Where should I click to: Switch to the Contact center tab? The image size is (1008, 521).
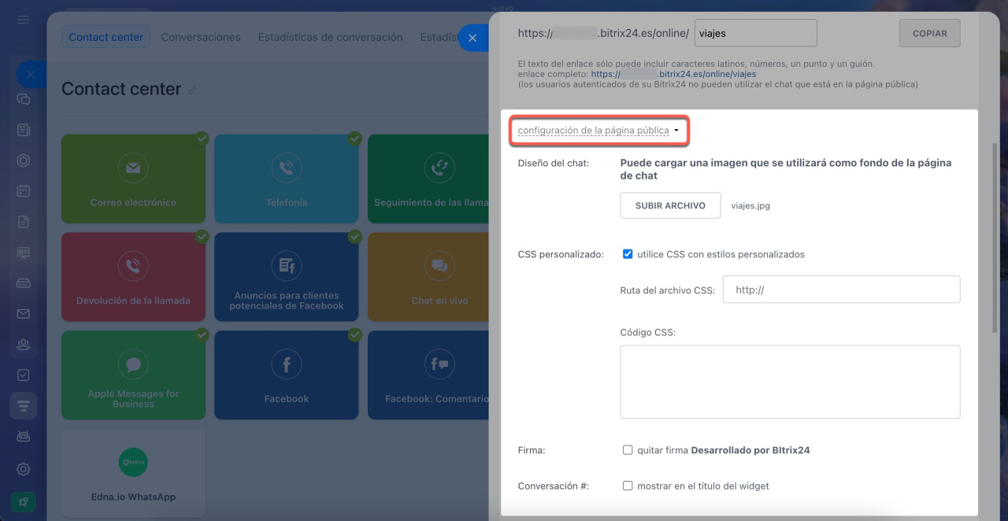point(106,37)
